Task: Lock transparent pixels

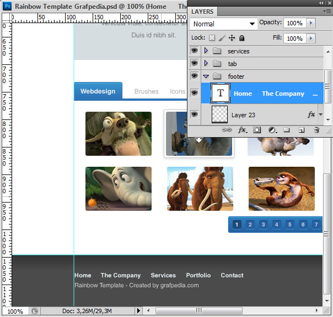Action: coord(212,38)
